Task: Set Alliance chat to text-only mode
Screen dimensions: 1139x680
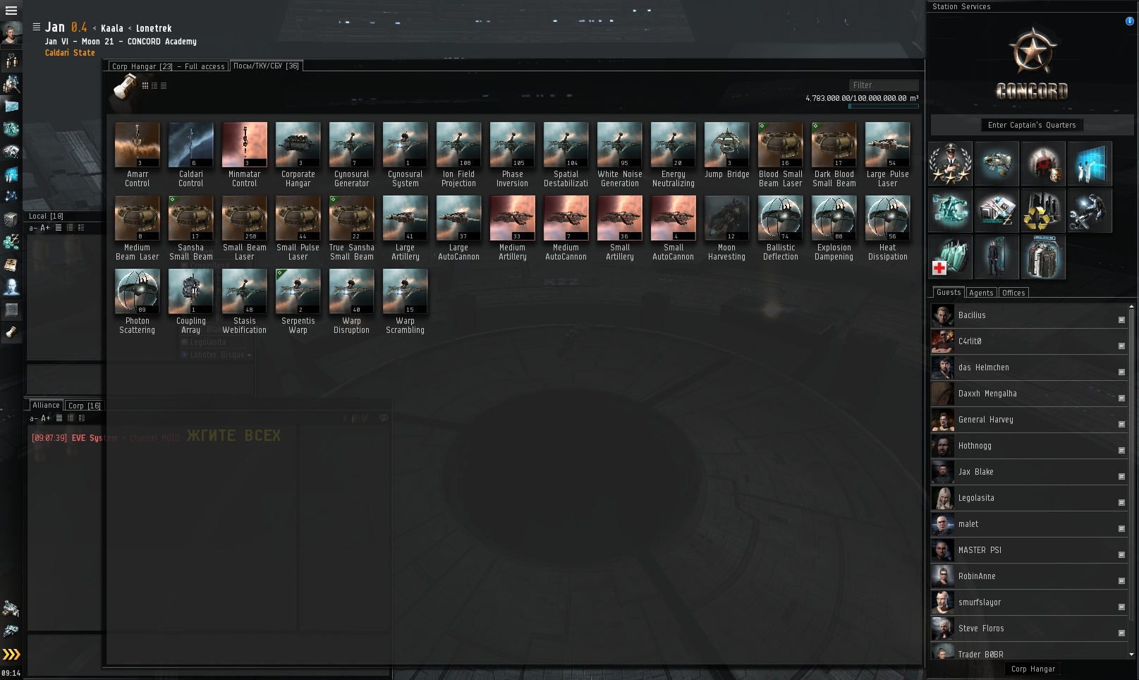Action: coord(59,418)
